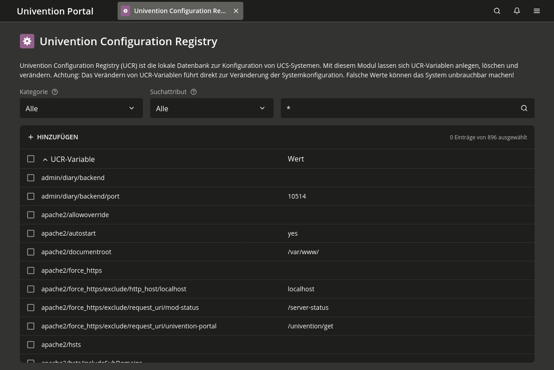Run search with the search field magnifier
The height and width of the screenshot is (370, 554).
point(524,108)
